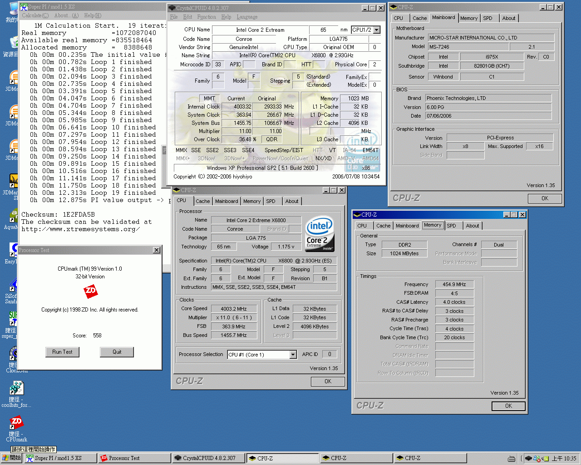The image size is (581, 465).
Task: Click the taskbar clock showing 10:35
Action: point(564,459)
